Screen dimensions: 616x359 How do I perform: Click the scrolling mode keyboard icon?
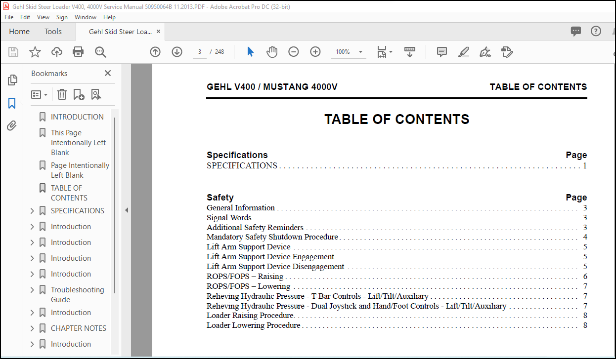pos(410,52)
